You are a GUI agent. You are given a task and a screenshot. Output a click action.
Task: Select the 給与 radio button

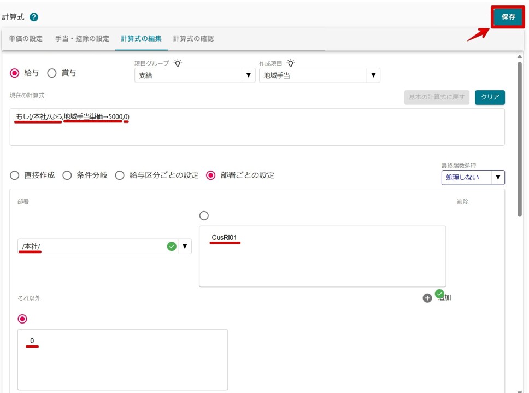pyautogui.click(x=15, y=73)
